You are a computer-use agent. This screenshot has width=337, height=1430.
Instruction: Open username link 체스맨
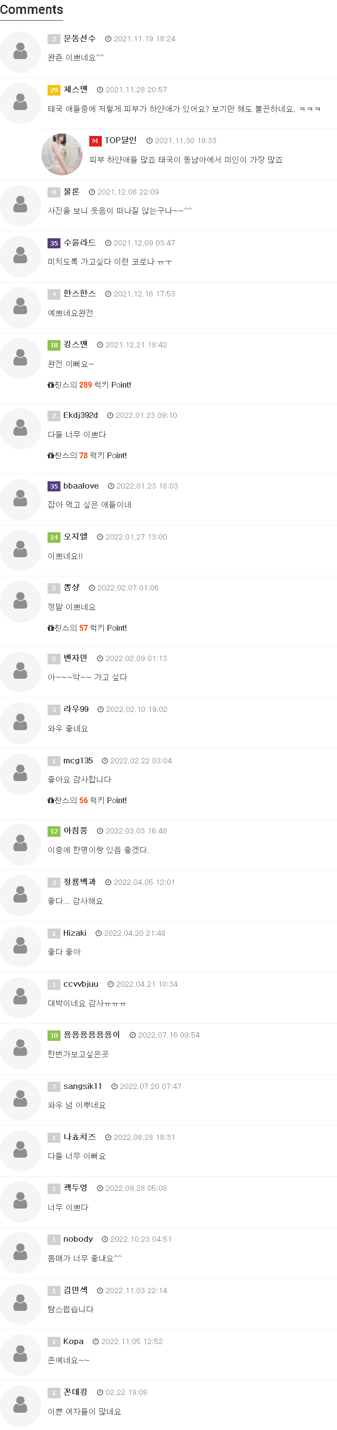(75, 89)
